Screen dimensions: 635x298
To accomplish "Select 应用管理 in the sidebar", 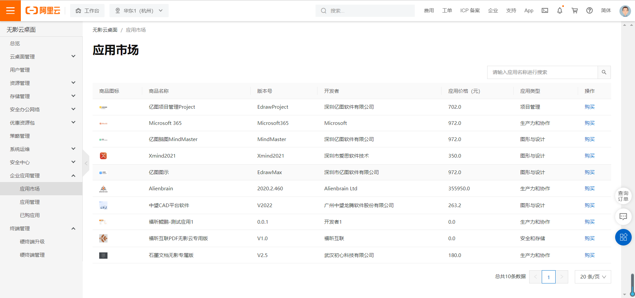I will 41,202.
